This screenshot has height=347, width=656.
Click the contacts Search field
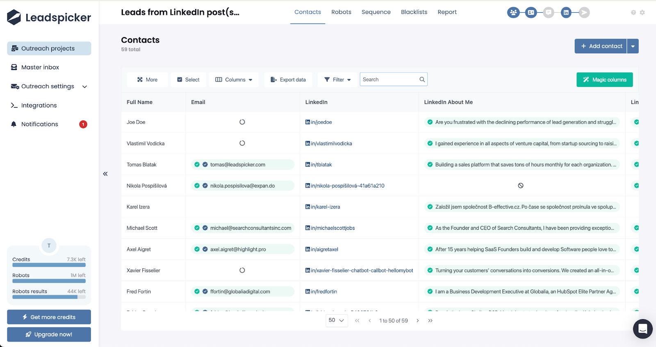394,79
